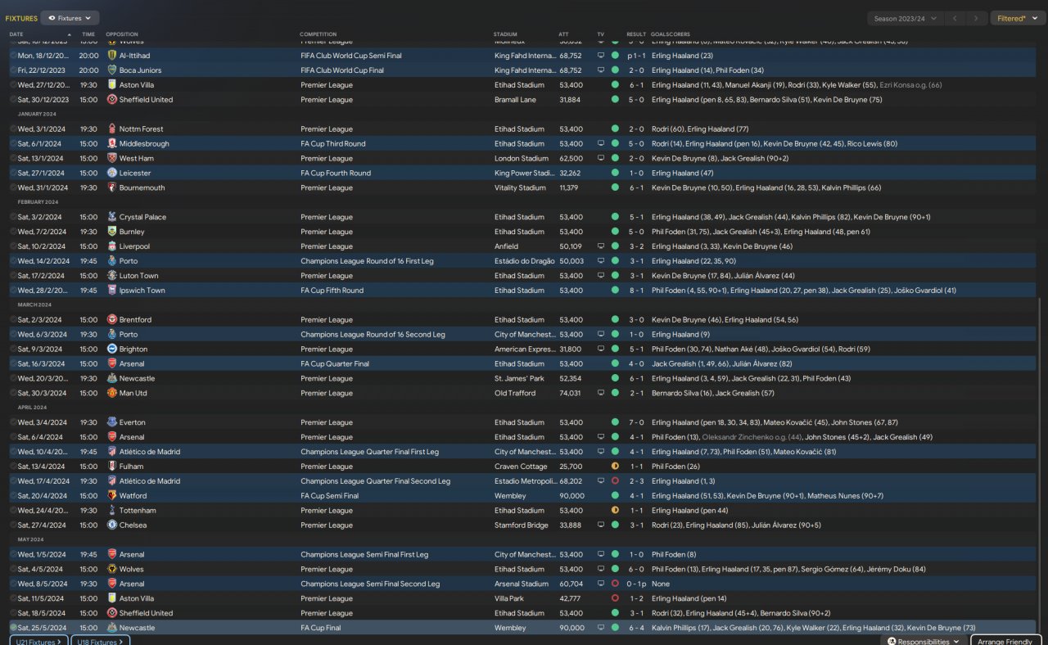
Task: Go to U21 Fixtures
Action: click(x=38, y=642)
